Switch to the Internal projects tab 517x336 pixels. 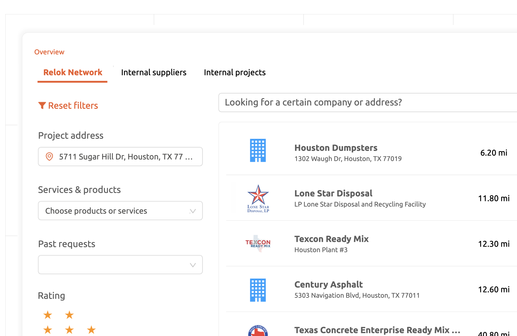click(x=235, y=72)
